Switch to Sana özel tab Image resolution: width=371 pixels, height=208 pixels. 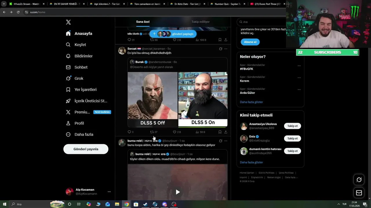(143, 22)
